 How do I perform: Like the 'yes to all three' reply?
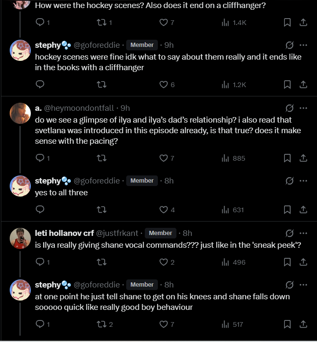[x=164, y=210]
